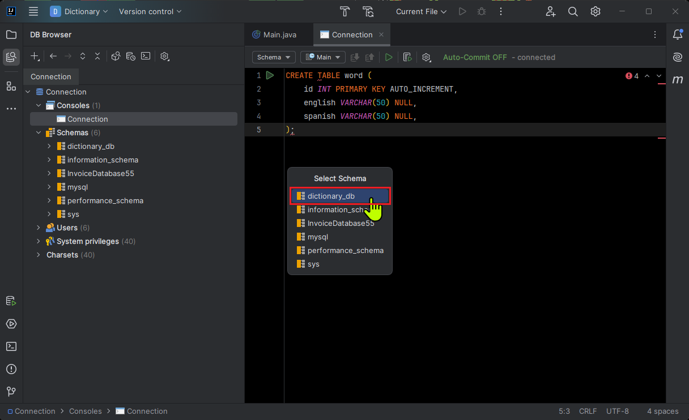Open the DB Browser tool window icon
The width and height of the screenshot is (689, 420).
[x=11, y=57]
